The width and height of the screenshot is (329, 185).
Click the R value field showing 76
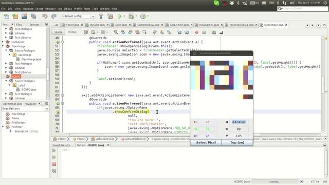coord(207,122)
